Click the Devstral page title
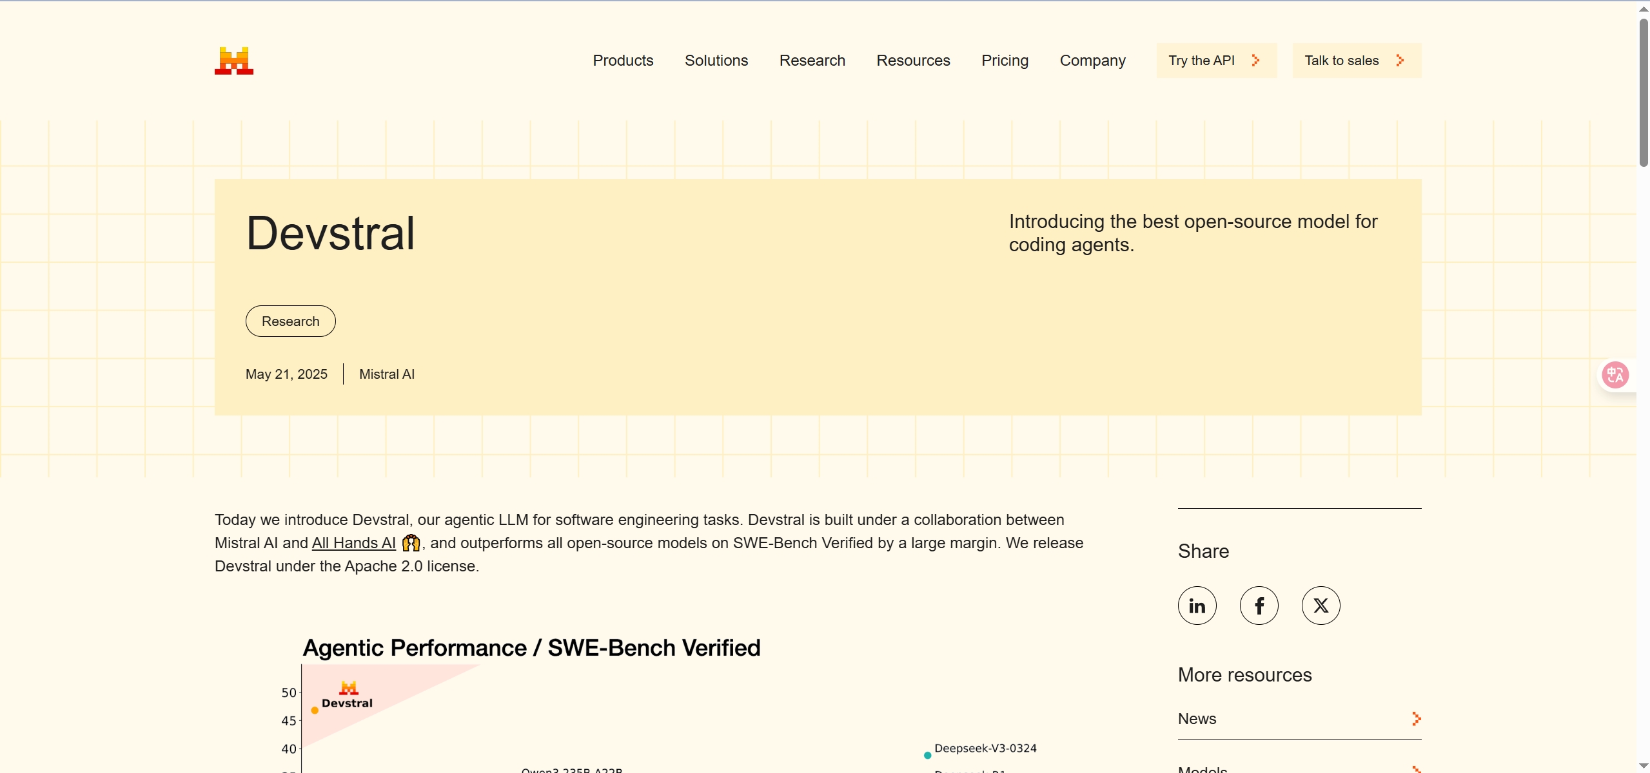 (330, 233)
